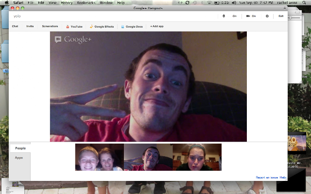This screenshot has height=194, width=311.
Task: Select thumbnail of man in red shirt
Action: [148, 157]
